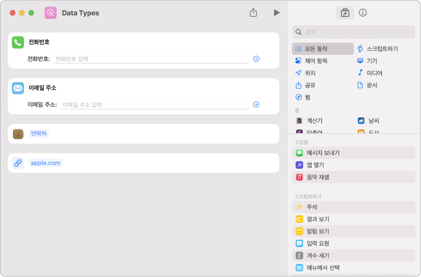This screenshot has width=421, height=277.
Task: Open the 계산기 app actions
Action: click(309, 121)
